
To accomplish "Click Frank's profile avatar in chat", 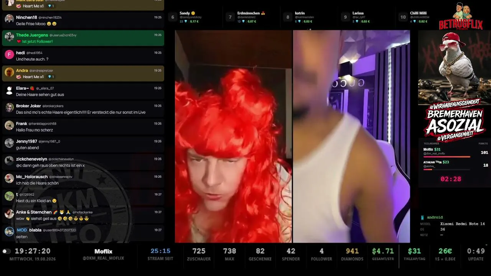I will click(x=9, y=125).
